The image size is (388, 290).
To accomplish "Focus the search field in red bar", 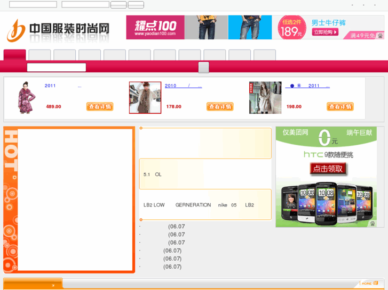I will click(x=57, y=68).
